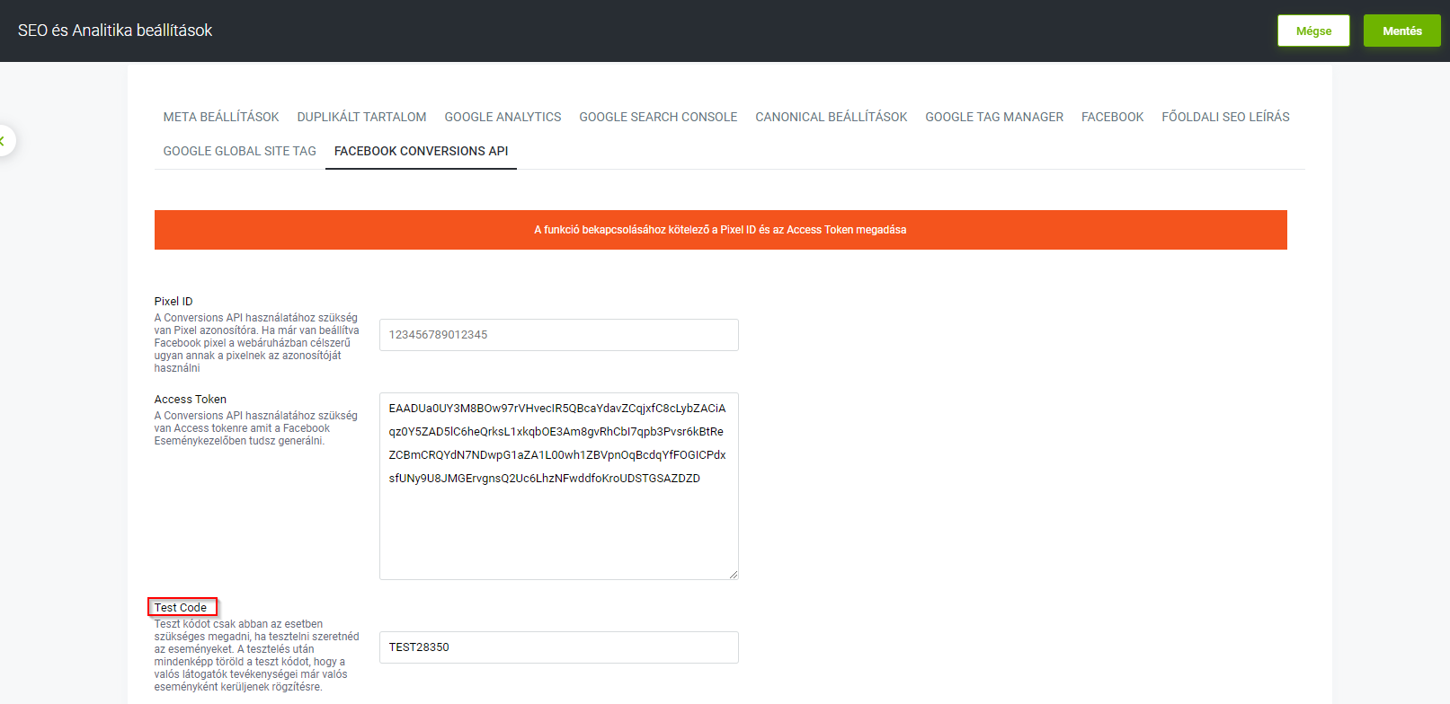Grab the Access Token textarea resize handle
This screenshot has width=1450, height=704.
[x=734, y=575]
